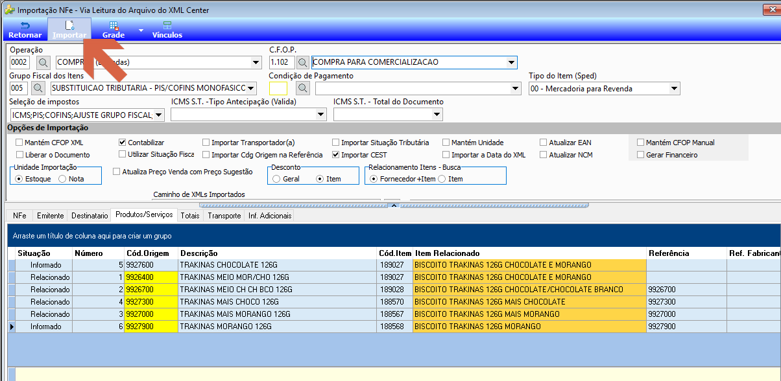Screen dimensions: 781x381
Task: Enable Importar Transportador(a) checkbox
Action: click(206, 143)
